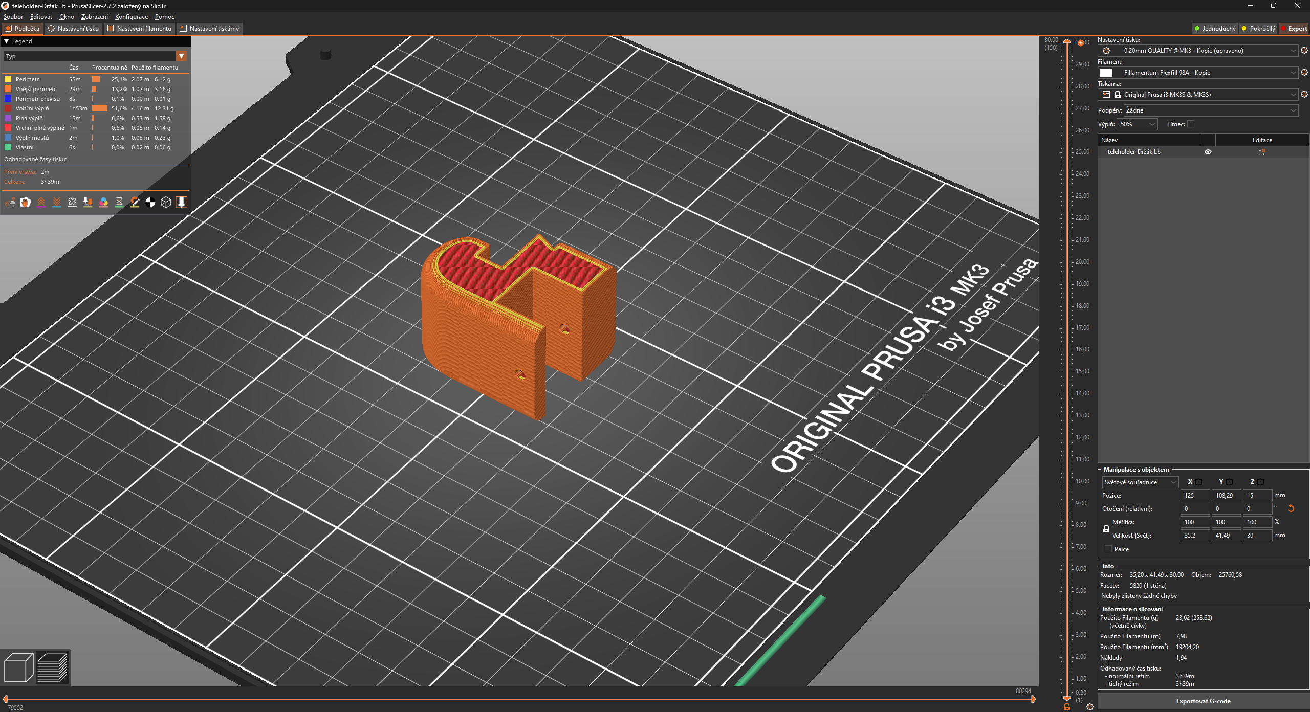
Task: Enable the Límec checkbox
Action: coord(1191,124)
